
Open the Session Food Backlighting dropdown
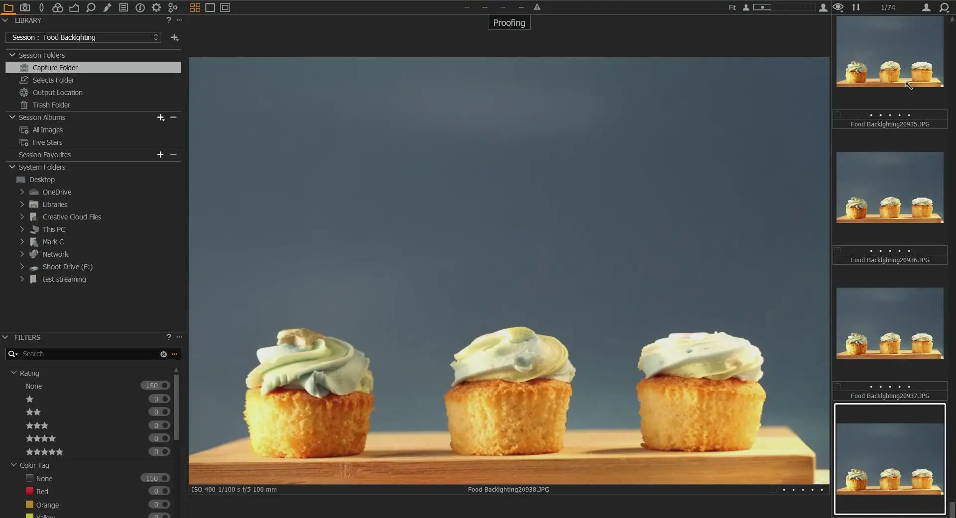(83, 37)
